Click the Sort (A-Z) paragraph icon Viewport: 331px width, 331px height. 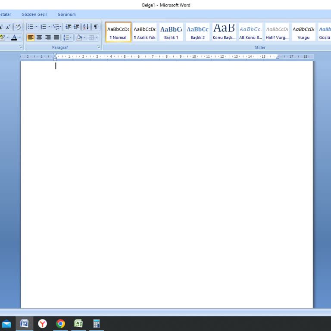tap(86, 27)
